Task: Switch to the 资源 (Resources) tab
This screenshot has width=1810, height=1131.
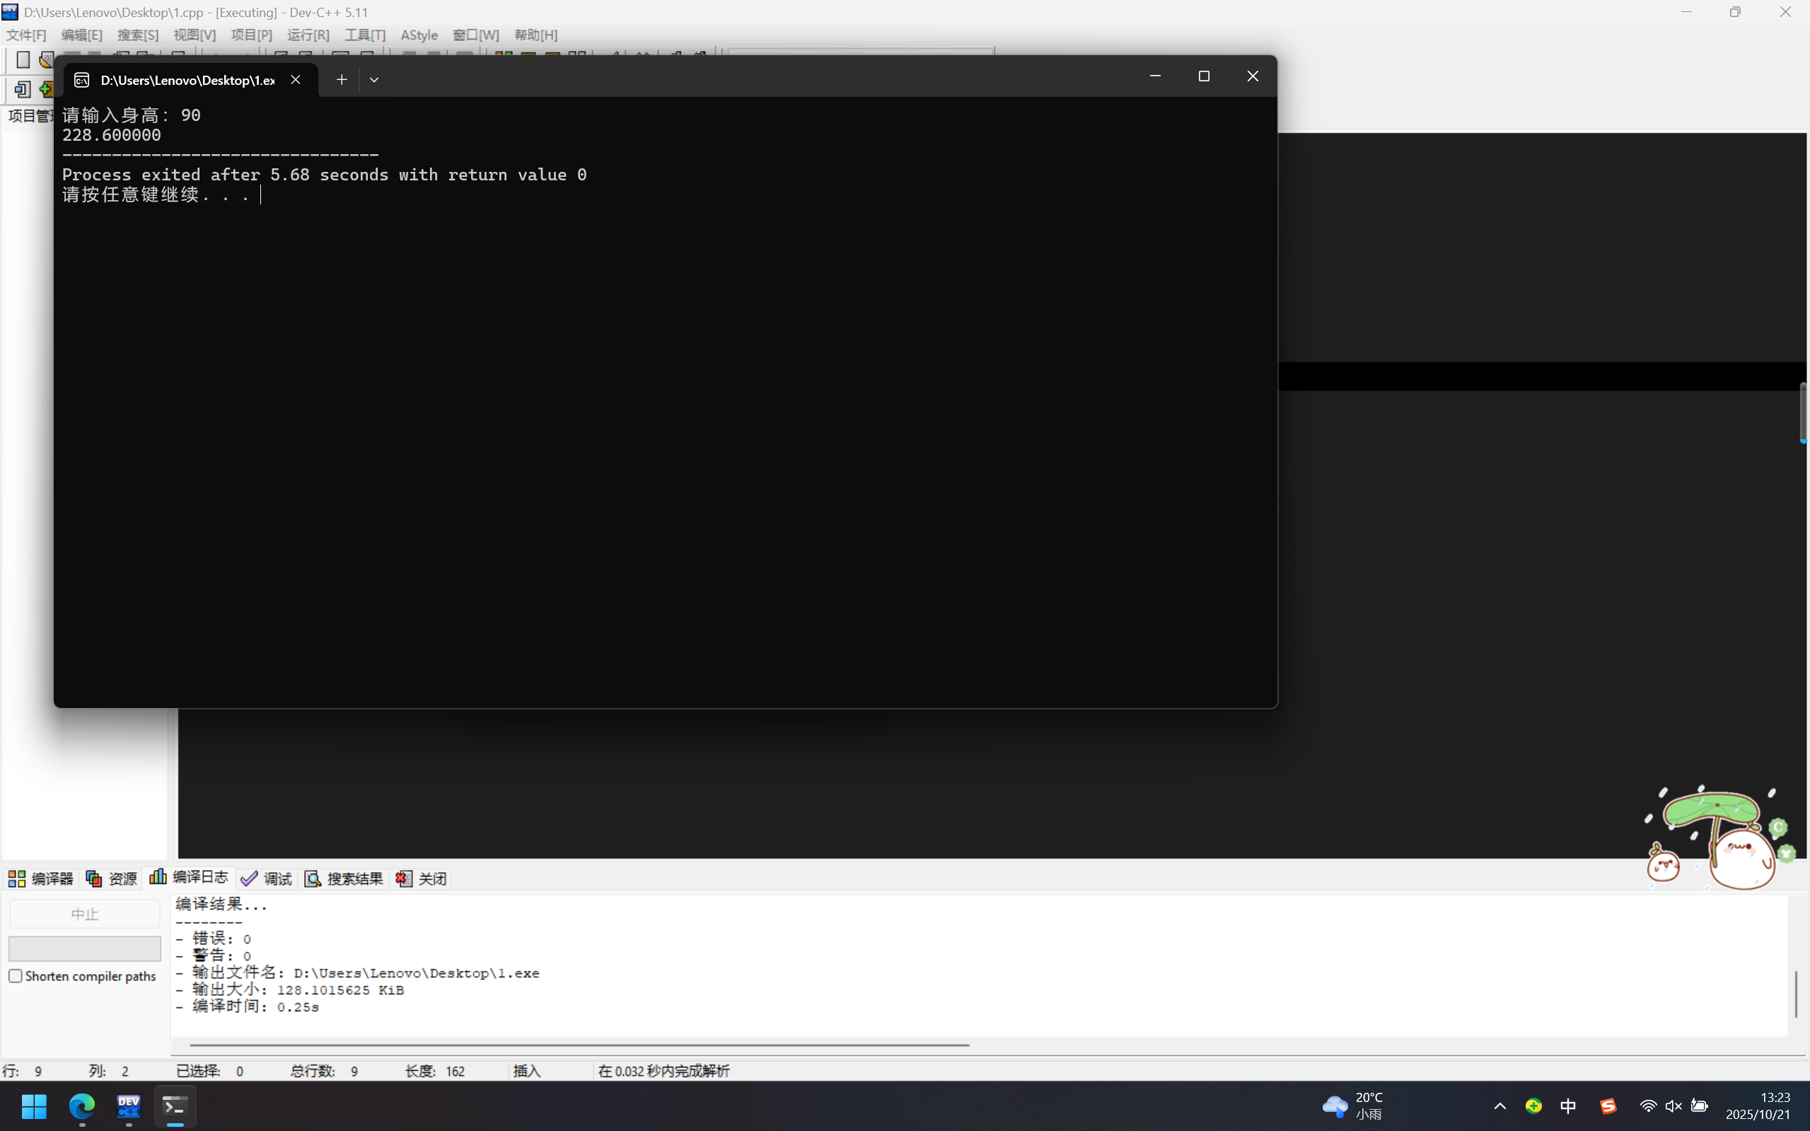Action: click(112, 878)
